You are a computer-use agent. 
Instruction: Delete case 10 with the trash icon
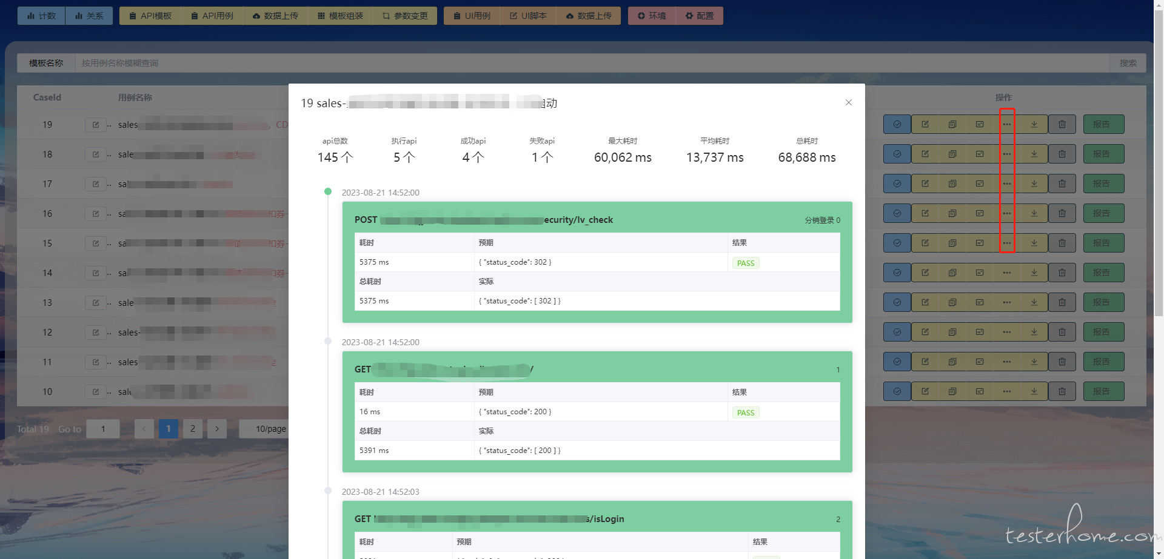click(1062, 391)
